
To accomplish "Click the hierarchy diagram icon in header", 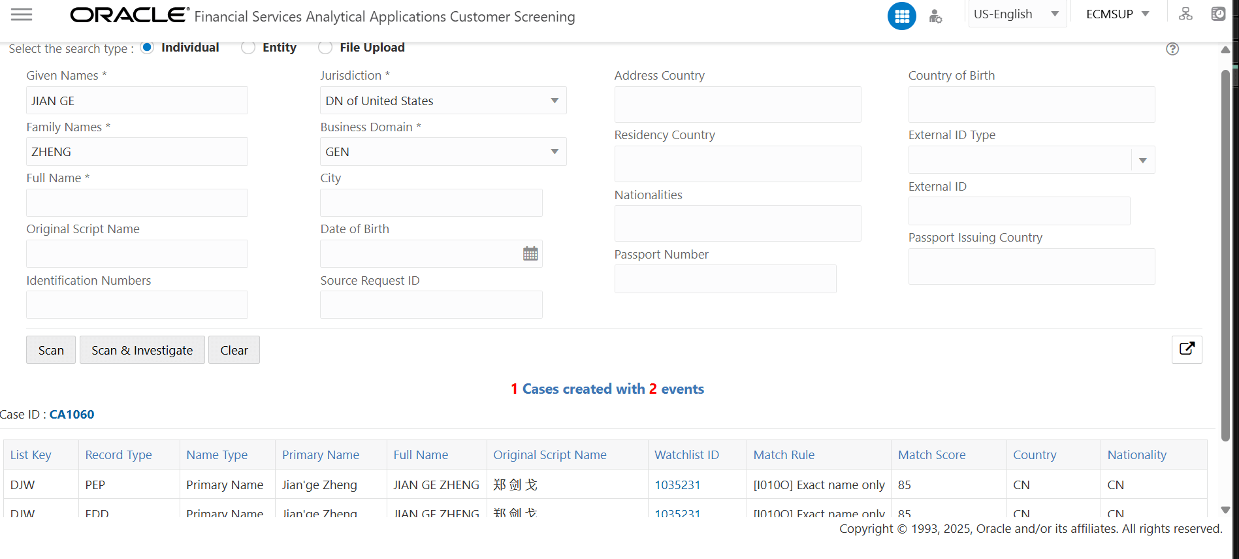I will tap(1185, 14).
